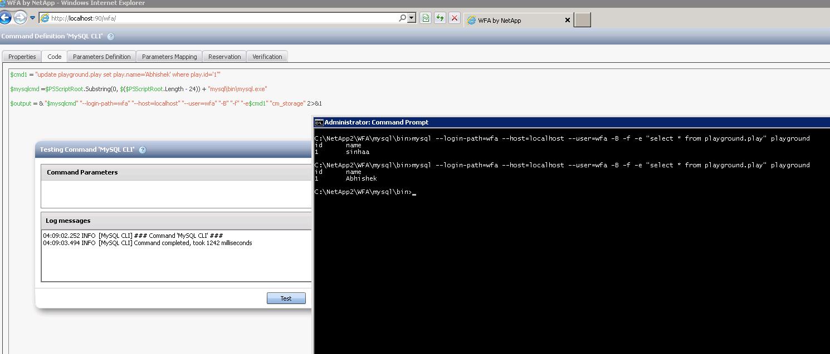Click the Internet Explorer icon in window title
Screen dimensions: 830x354
tap(3, 3)
